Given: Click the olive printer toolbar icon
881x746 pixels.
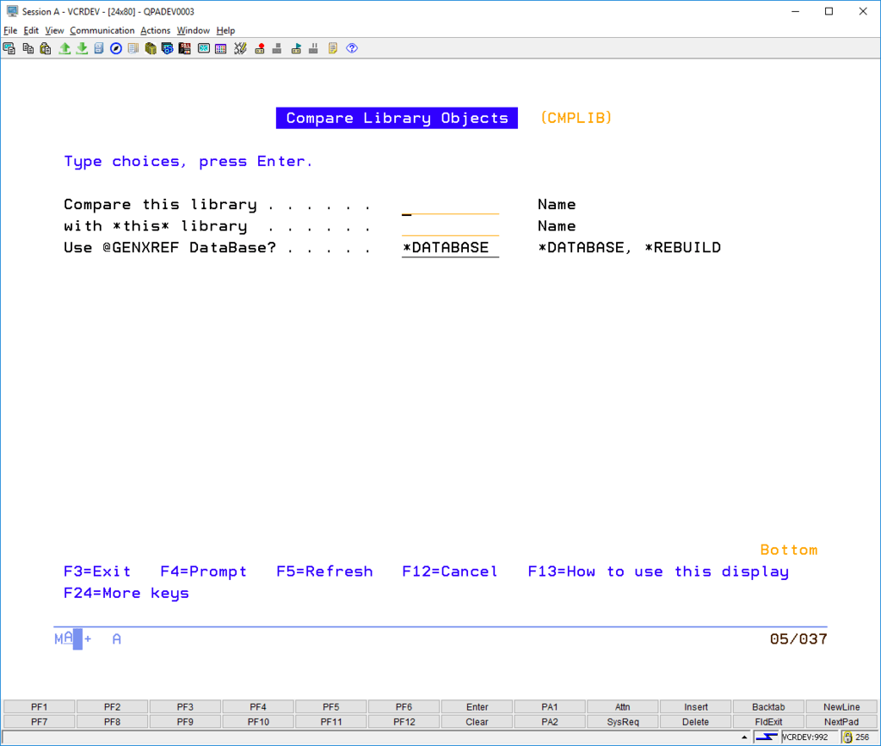Looking at the screenshot, I should coord(150,48).
